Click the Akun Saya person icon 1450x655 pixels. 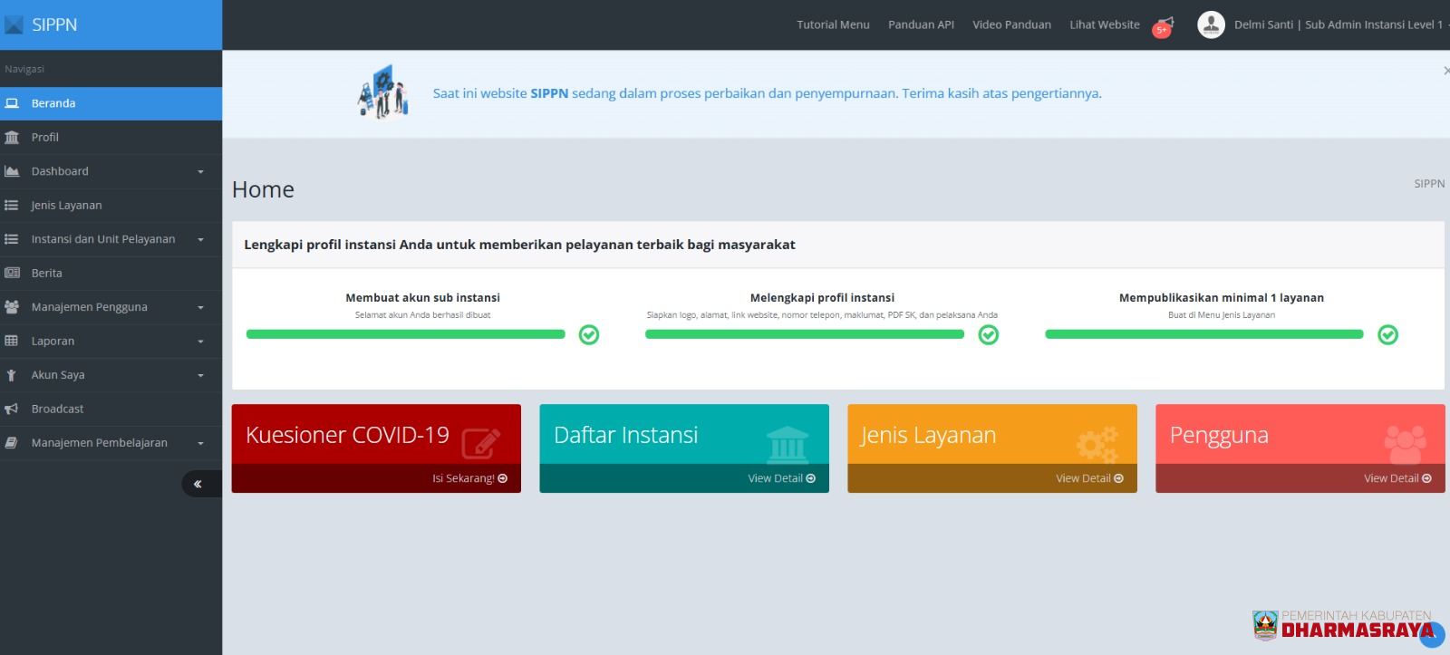11,375
